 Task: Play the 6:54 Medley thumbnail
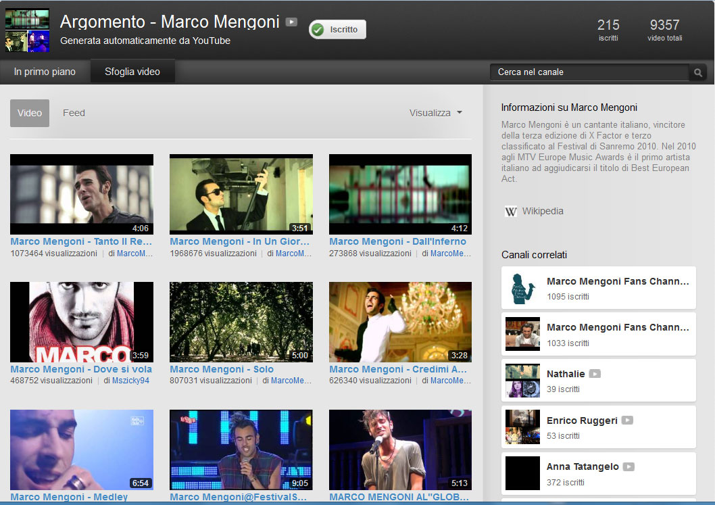pyautogui.click(x=82, y=450)
